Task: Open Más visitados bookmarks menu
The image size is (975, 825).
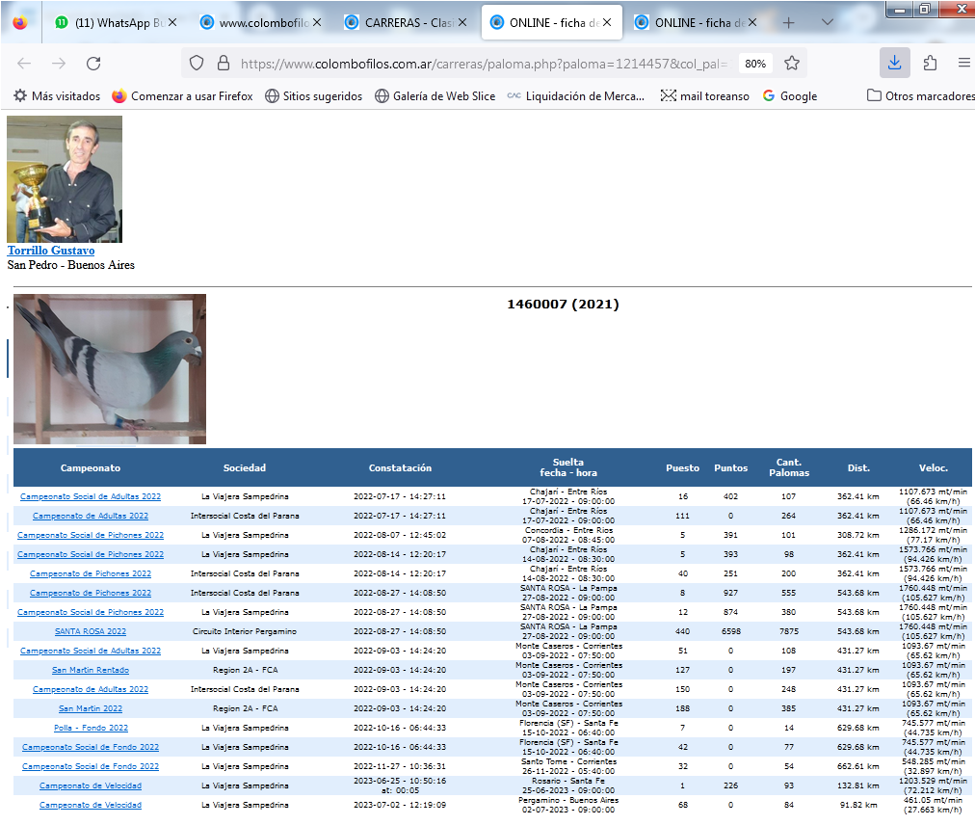Action: (x=57, y=96)
